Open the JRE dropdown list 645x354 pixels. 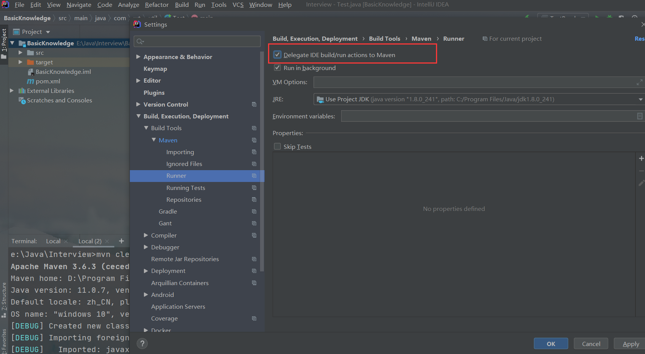(640, 99)
